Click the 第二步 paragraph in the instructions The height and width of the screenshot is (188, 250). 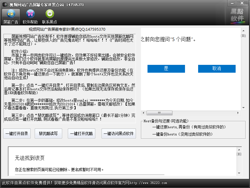[69, 104]
